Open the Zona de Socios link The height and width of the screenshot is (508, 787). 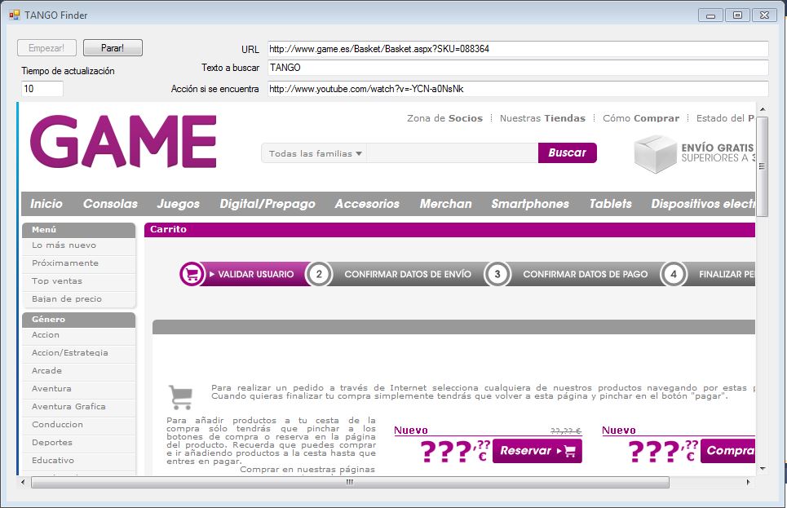[444, 118]
